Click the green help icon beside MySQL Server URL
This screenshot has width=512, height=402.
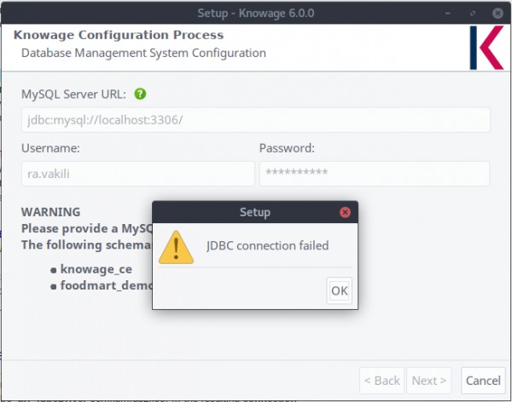click(x=140, y=94)
